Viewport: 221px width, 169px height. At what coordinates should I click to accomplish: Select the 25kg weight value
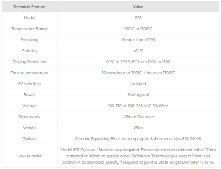[x=138, y=128]
